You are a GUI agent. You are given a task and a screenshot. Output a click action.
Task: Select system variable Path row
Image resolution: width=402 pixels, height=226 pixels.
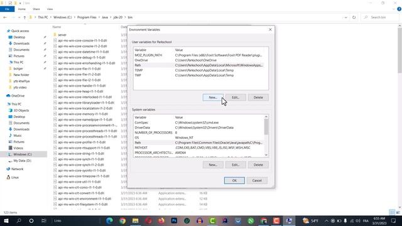click(x=198, y=143)
